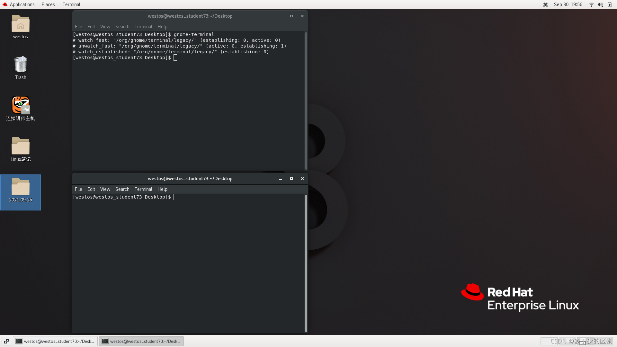The width and height of the screenshot is (617, 347).
Task: Open the 英 input method selector
Action: pos(545,4)
